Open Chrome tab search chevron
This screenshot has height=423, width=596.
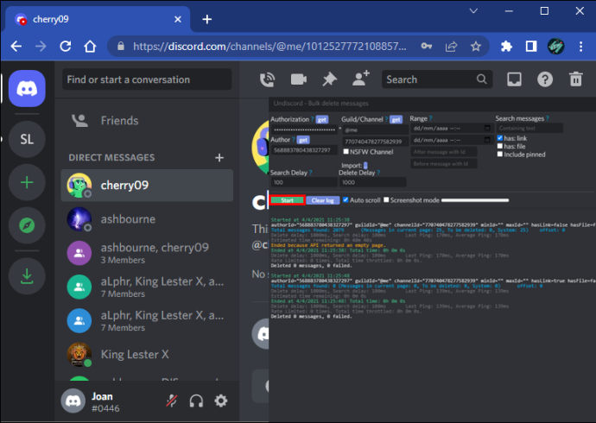[473, 11]
